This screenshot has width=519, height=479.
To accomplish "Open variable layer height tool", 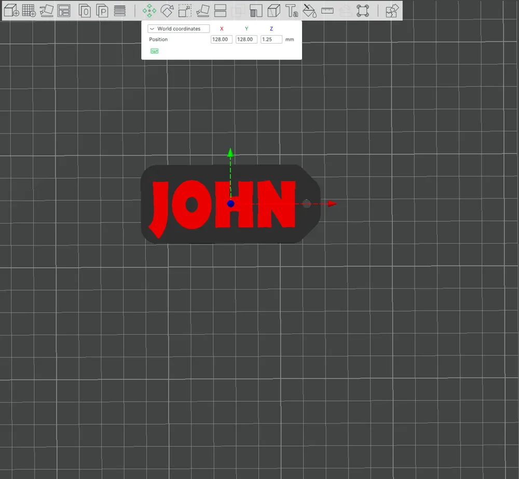I will 119,10.
